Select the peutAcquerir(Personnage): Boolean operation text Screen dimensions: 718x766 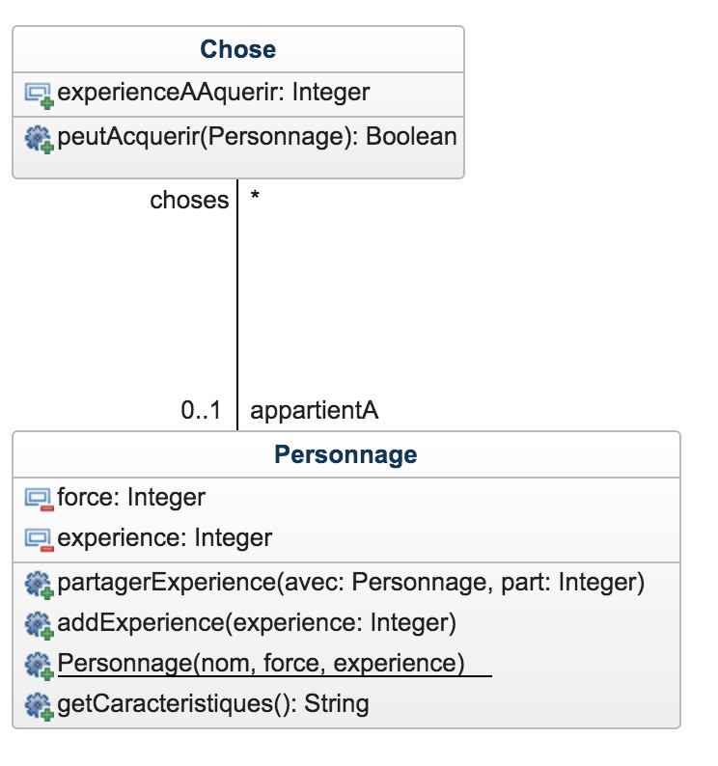(257, 136)
